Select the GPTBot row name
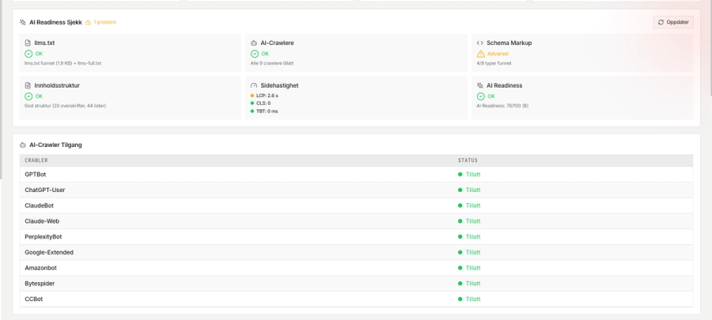This screenshot has height=320, width=712. tap(36, 175)
